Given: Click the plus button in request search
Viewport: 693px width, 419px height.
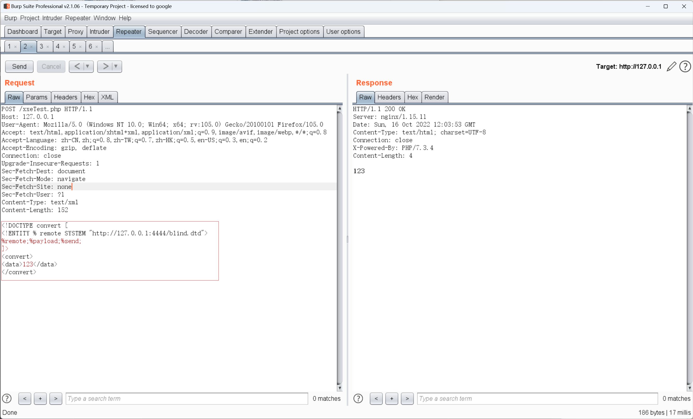Looking at the screenshot, I should point(40,399).
